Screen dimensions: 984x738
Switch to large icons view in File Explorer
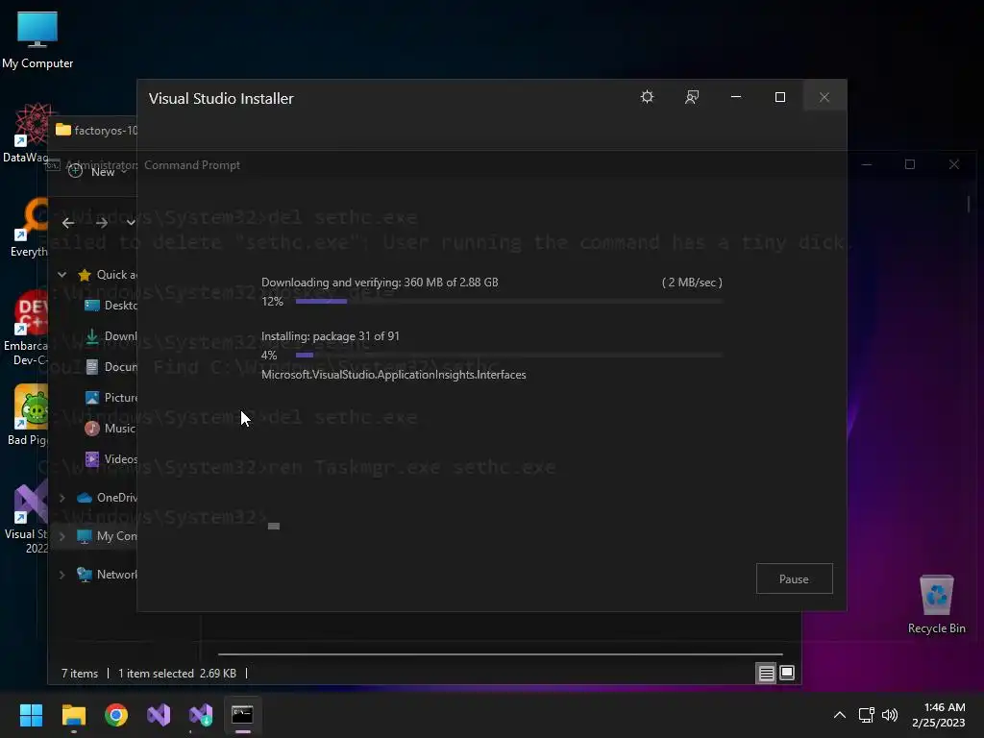[787, 674]
